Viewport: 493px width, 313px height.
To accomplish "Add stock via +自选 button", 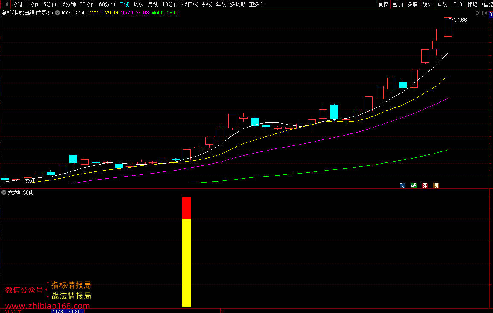I will coord(487,4).
